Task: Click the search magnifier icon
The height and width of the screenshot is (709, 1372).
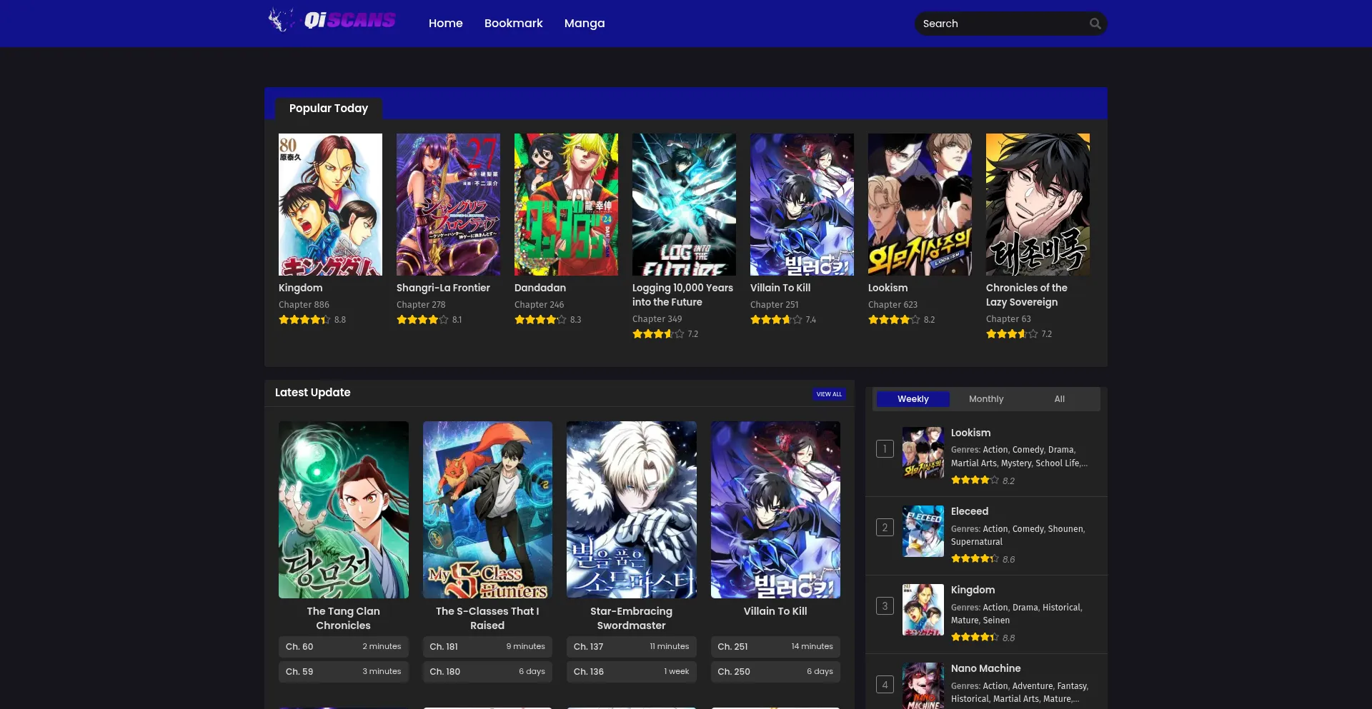Action: coord(1095,24)
